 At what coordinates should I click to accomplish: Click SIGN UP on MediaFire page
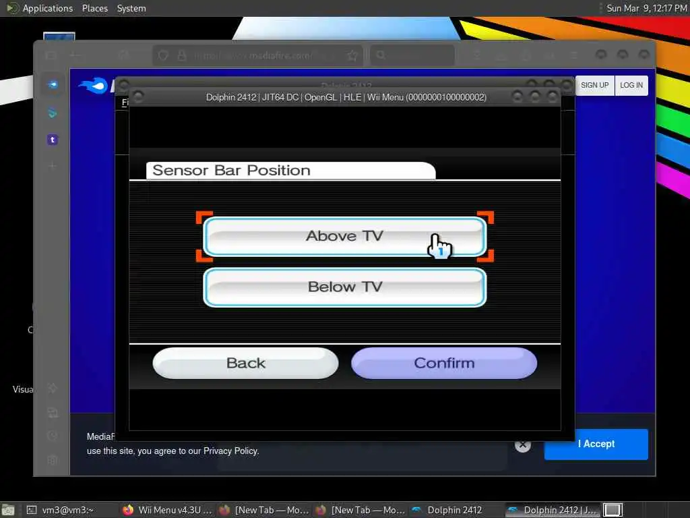pos(594,85)
